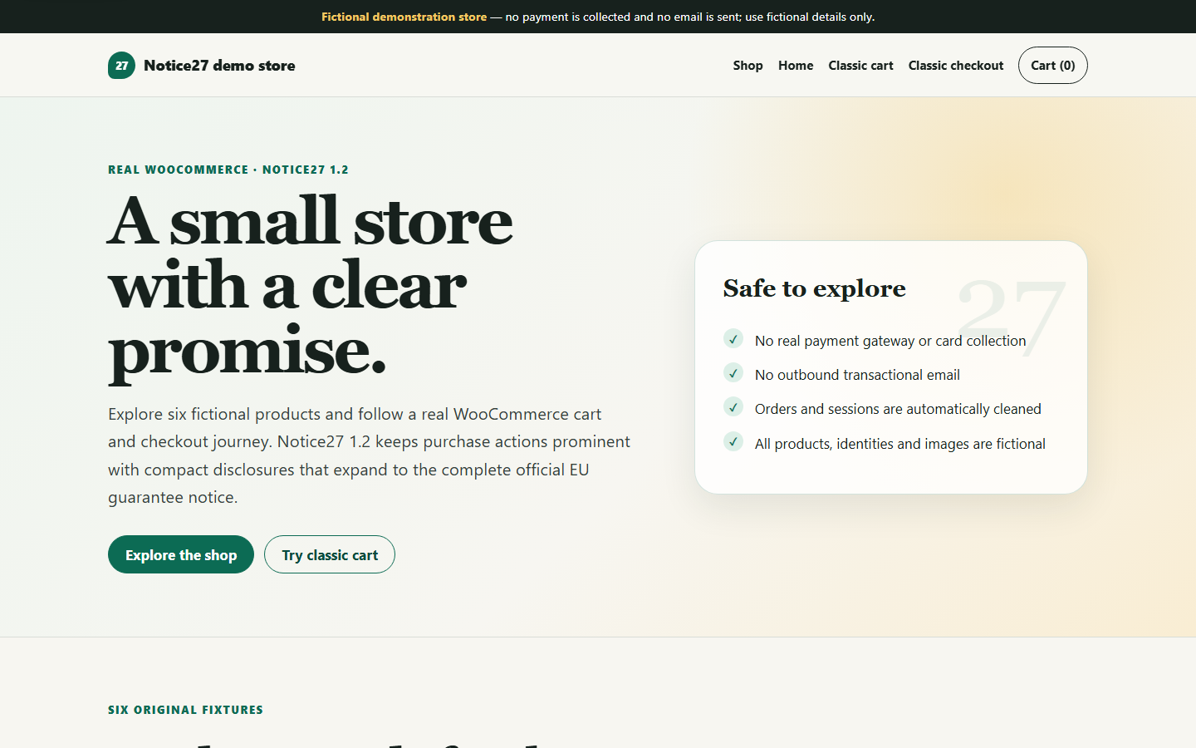Navigate to Classic cart
Screen dimensions: 1196x748
[x=860, y=66]
